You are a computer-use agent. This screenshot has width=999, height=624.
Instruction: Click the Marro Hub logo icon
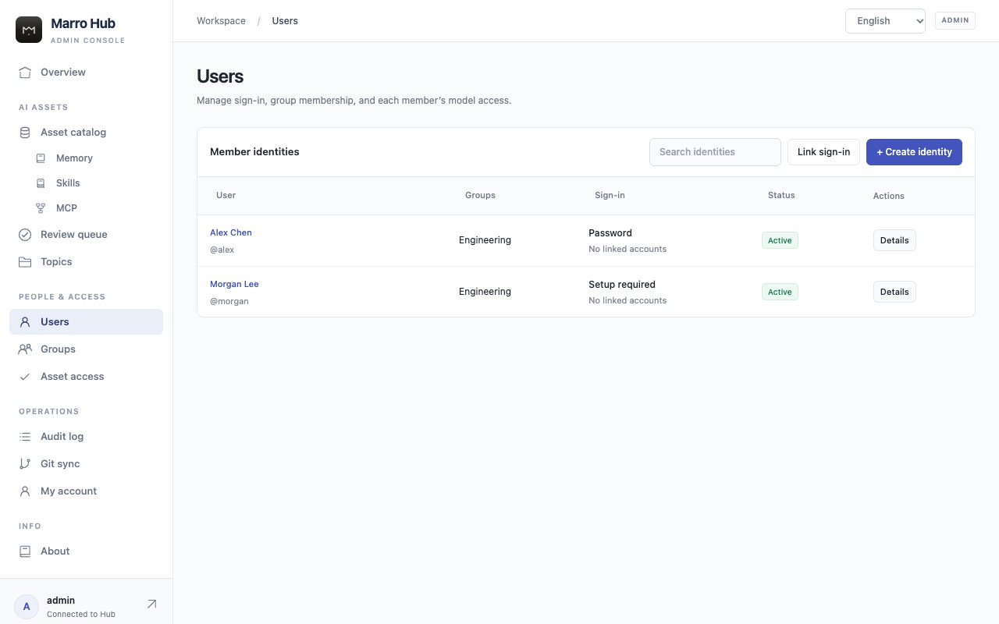(x=29, y=30)
